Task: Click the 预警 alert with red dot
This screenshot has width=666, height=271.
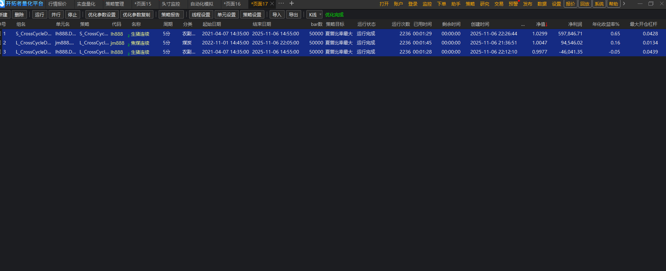Action: 513,4
